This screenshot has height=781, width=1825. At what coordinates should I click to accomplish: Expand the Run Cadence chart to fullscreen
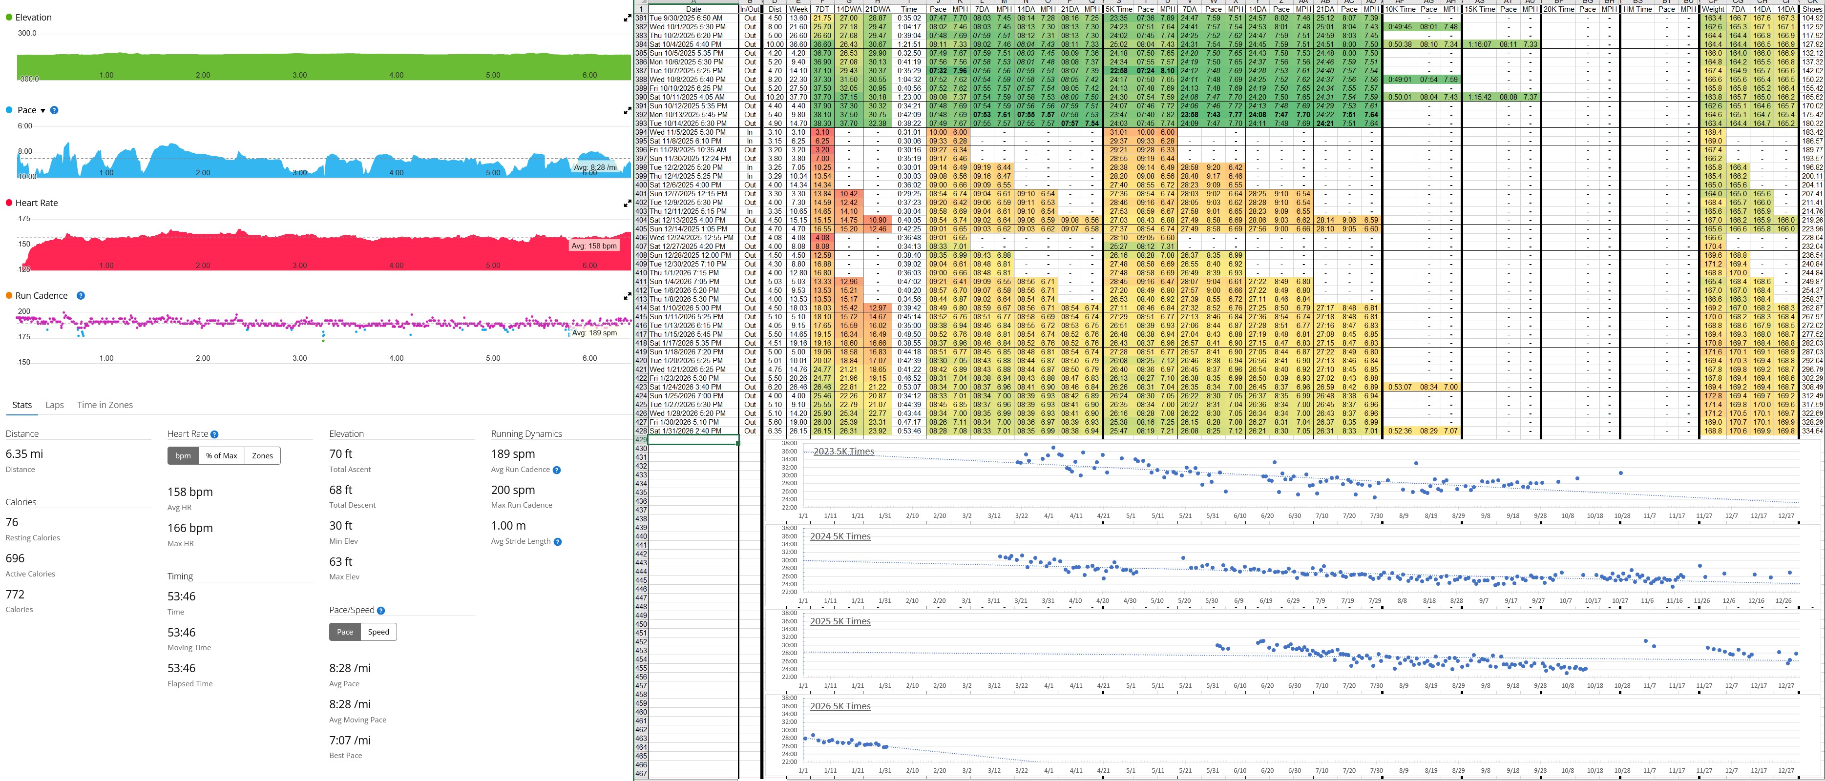[x=627, y=297]
